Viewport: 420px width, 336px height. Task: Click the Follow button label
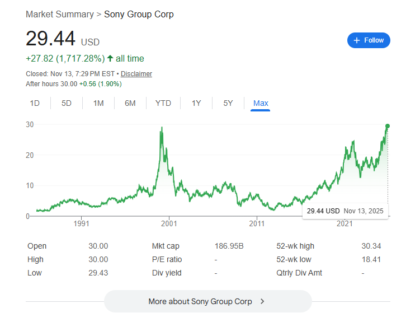(374, 40)
